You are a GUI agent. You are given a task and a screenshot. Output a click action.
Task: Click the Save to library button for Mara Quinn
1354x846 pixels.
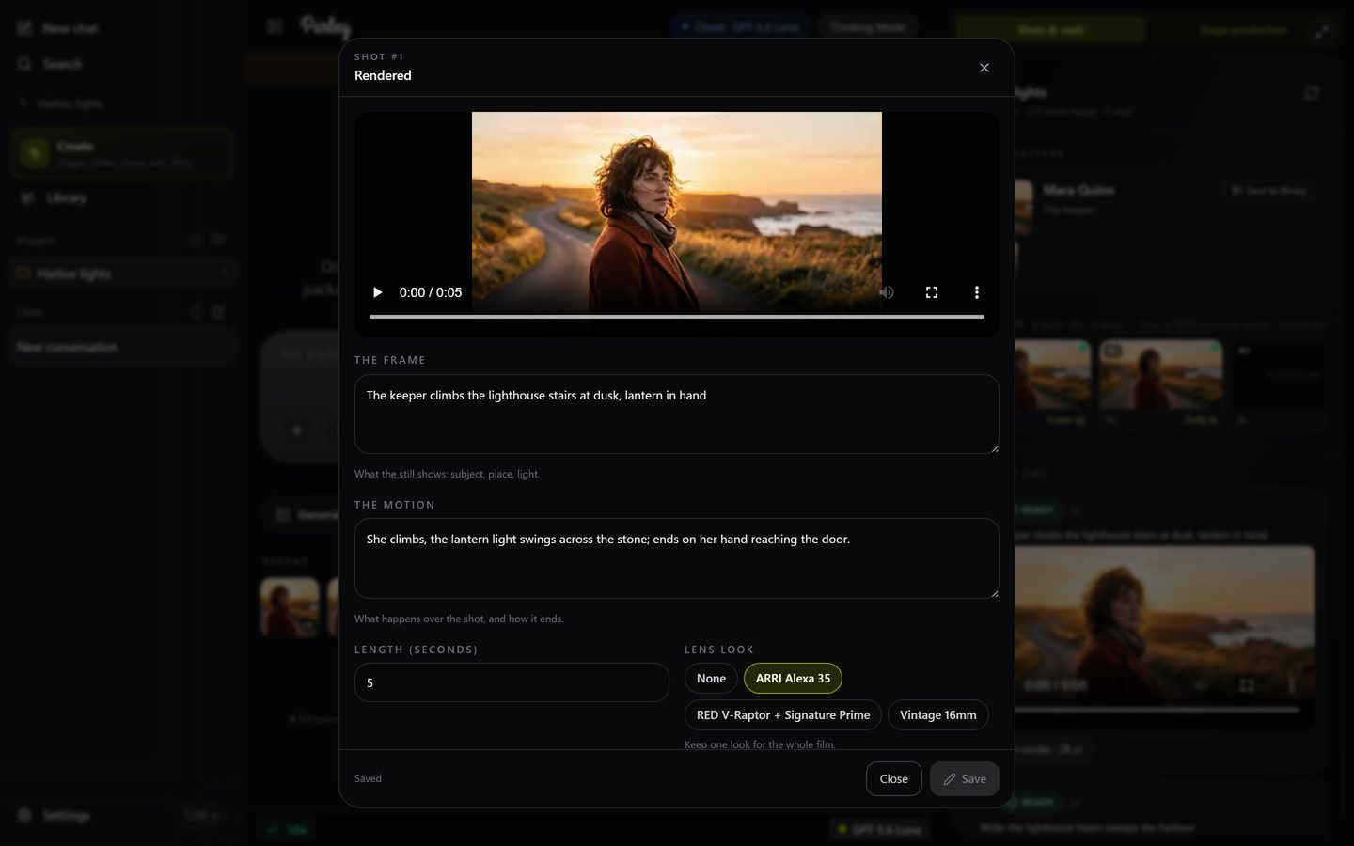click(x=1269, y=190)
